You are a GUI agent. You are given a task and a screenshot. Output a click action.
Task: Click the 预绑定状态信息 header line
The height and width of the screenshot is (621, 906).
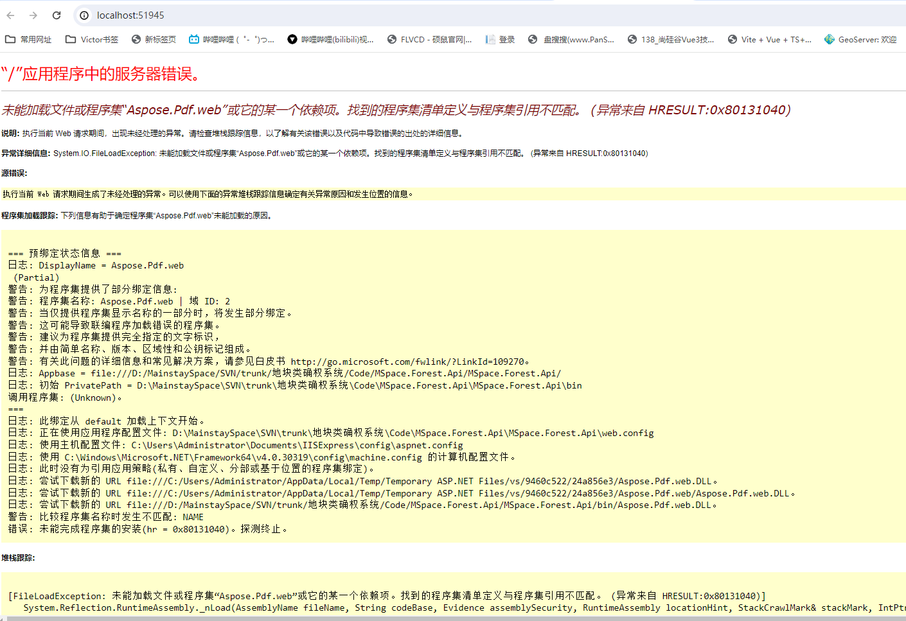64,253
